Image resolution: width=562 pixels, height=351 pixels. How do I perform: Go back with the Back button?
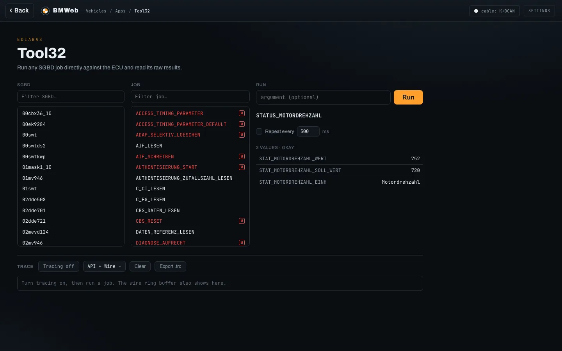tap(20, 11)
